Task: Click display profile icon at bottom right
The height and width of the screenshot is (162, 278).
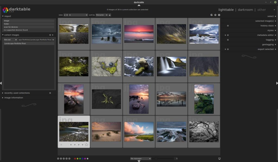Action: [x=219, y=158]
